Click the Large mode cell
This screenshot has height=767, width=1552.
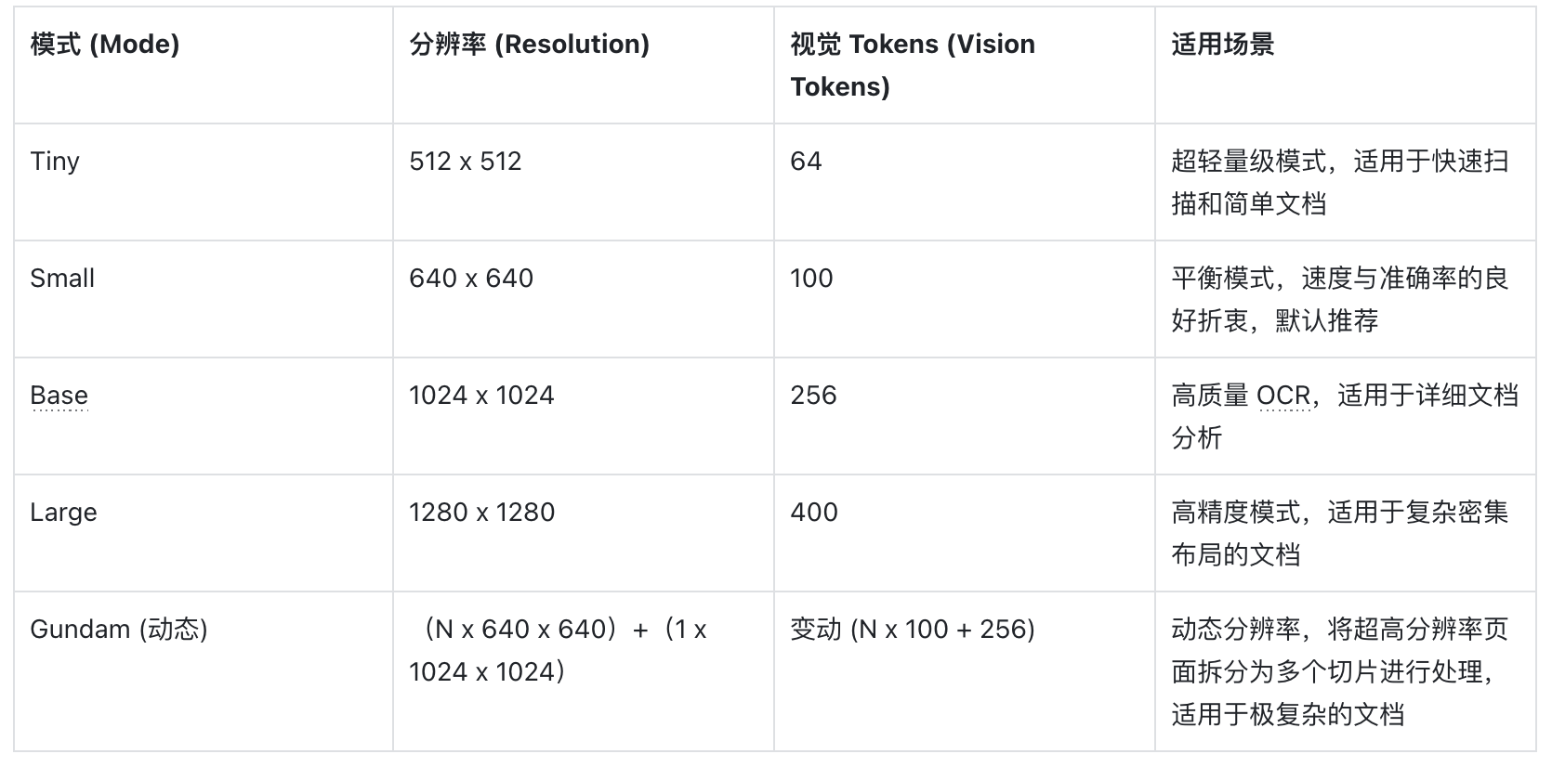pyautogui.click(x=63, y=513)
